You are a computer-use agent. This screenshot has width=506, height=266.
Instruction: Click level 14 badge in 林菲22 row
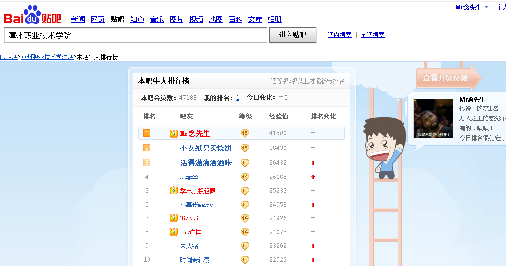coord(245,177)
